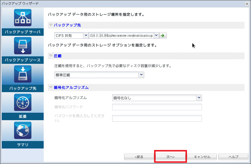Click the キャンセル button
Image resolution: width=251 pixels, height=164 pixels.
click(202, 157)
